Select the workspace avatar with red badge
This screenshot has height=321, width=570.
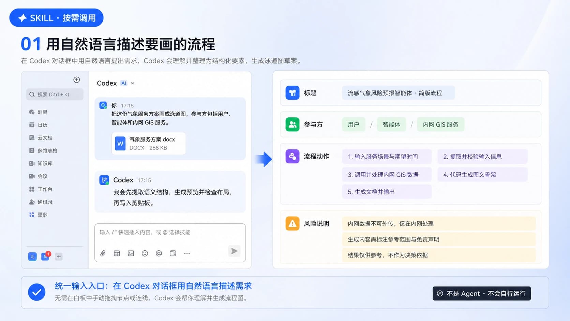coord(45,257)
